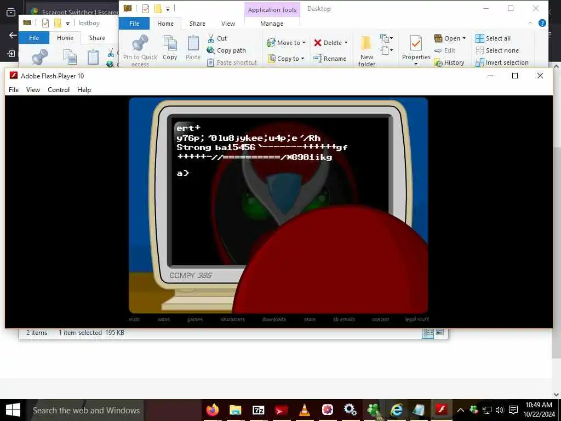
Task: Select the Escargot Switcher browser tab
Action: pos(73,12)
